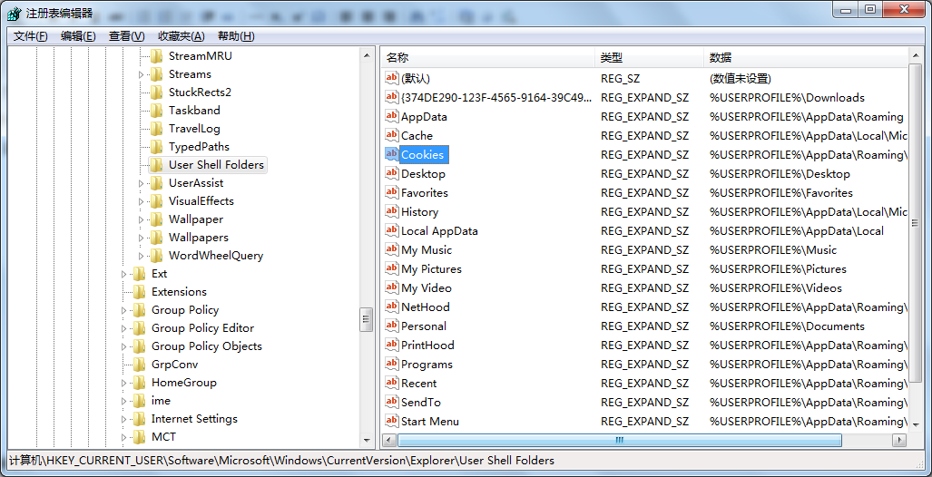Click the (数值未设置) data cell
Screen dimensions: 932x477
[740, 78]
